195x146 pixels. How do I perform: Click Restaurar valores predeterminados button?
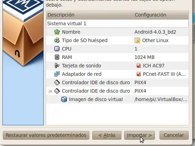46,135
